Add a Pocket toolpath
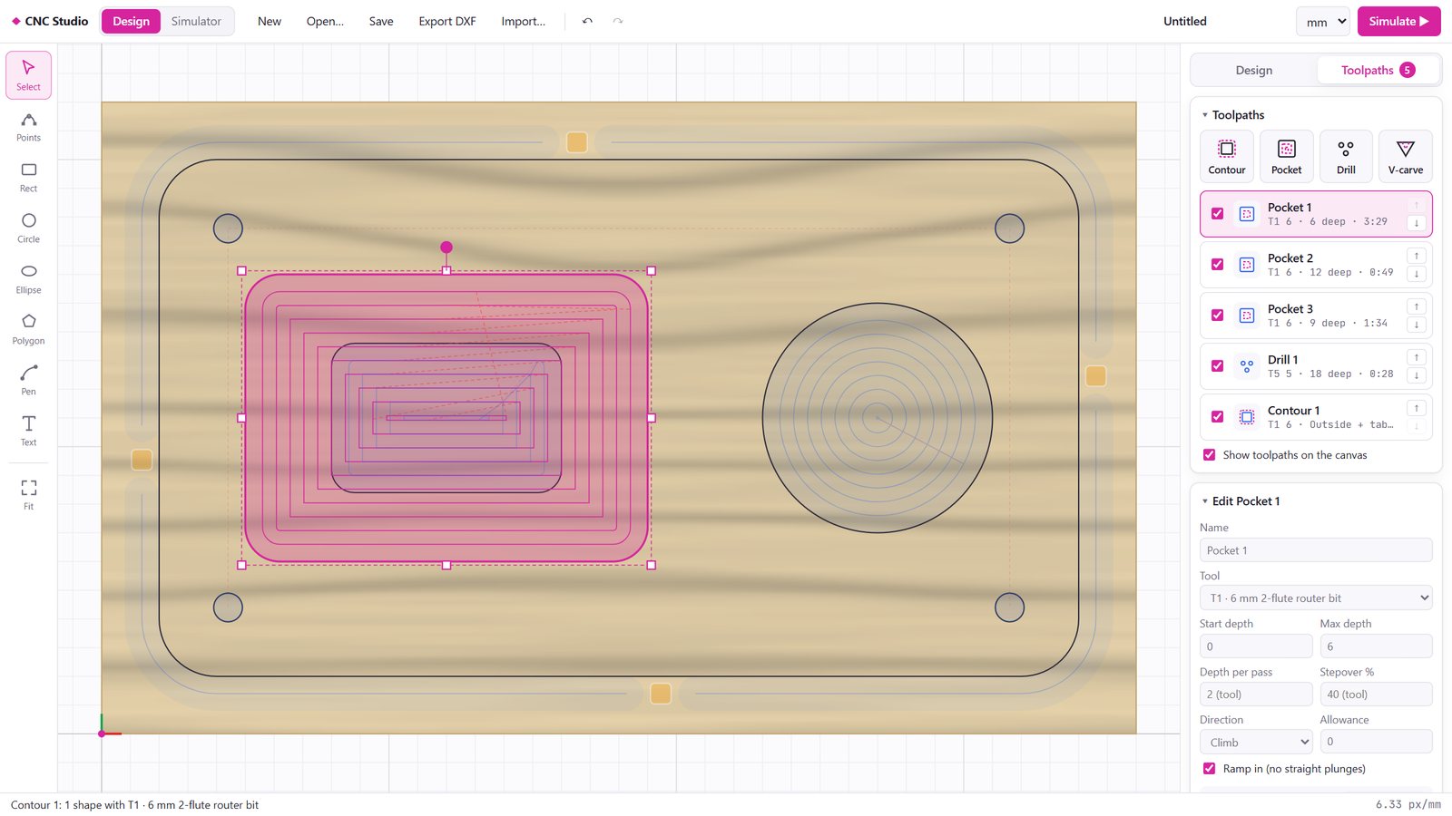Screen dimensions: 1452x816 [x=1286, y=156]
